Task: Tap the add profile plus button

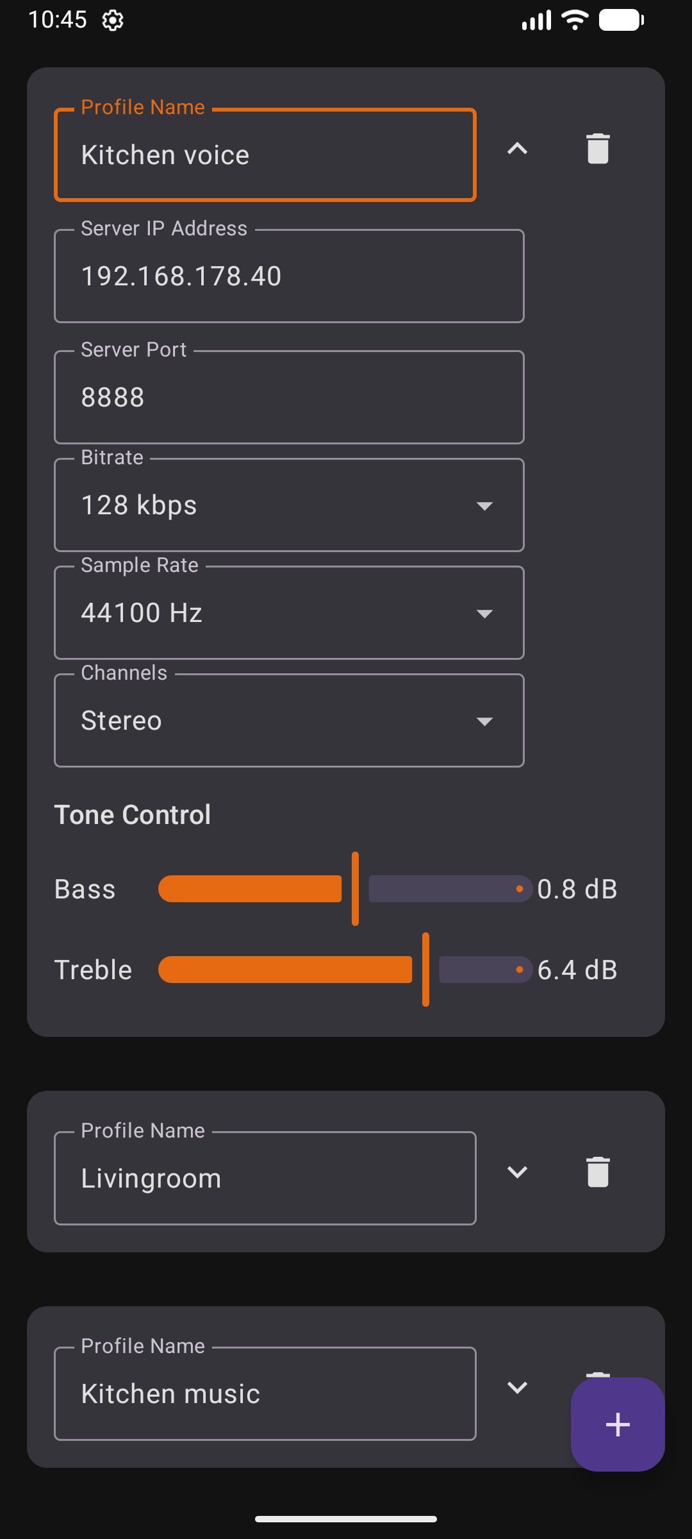Action: click(x=618, y=1424)
